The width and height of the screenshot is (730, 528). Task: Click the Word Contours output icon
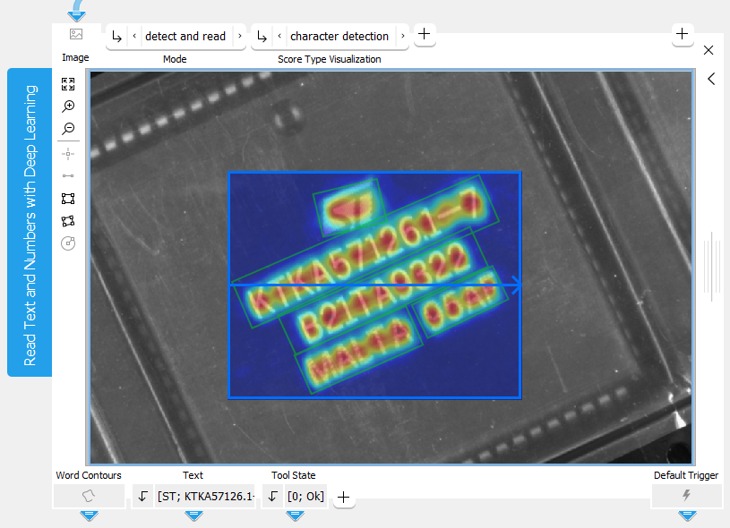[x=88, y=496]
